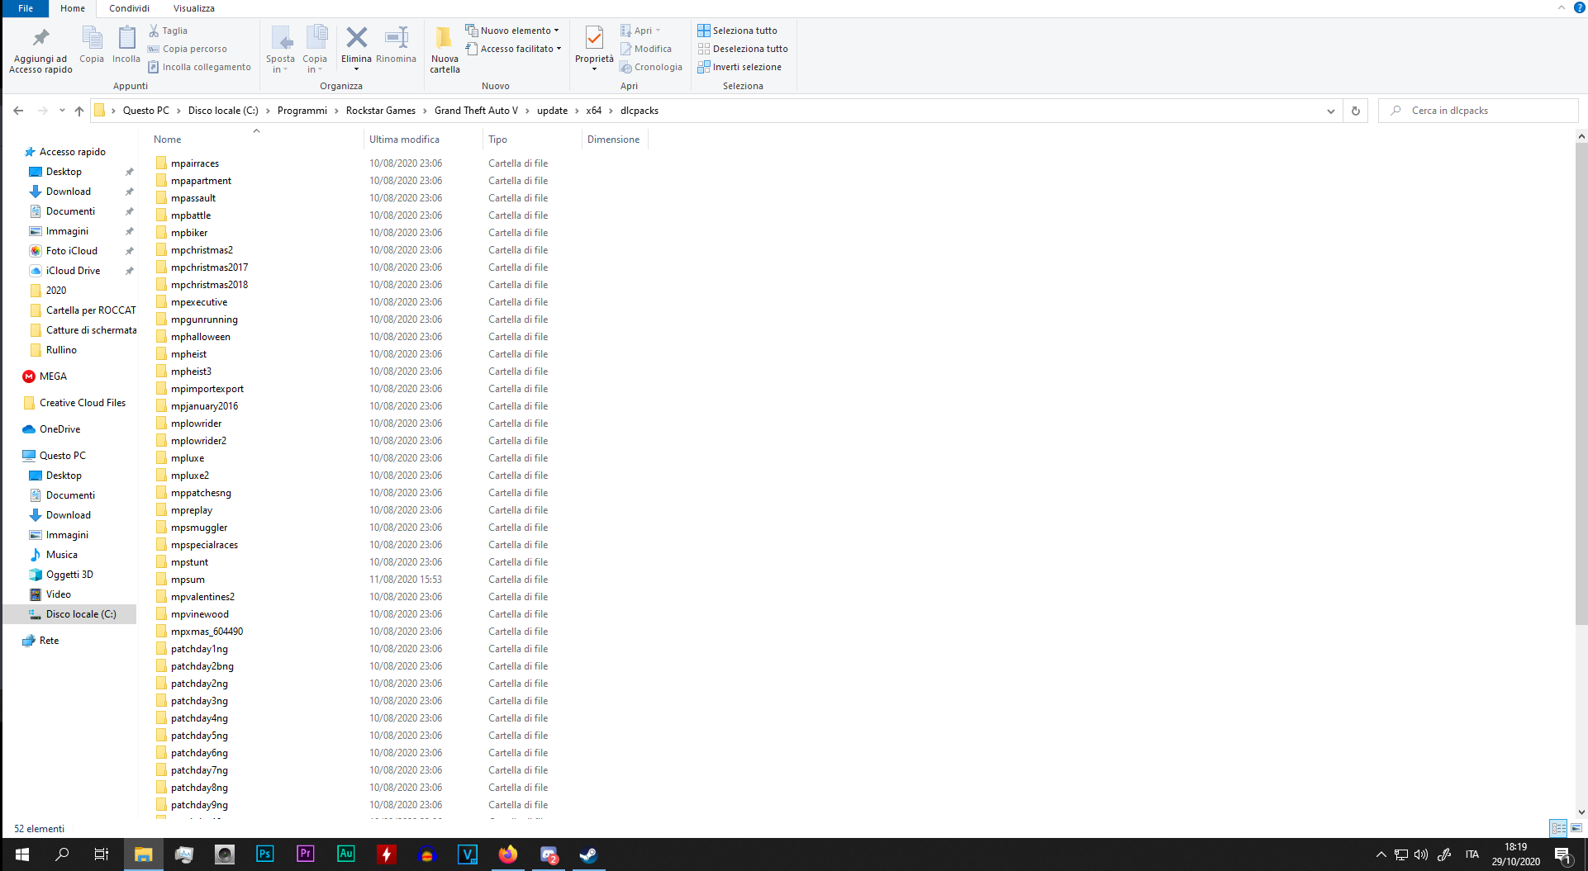Switch to details view in status bar
This screenshot has height=871, width=1588.
pos(1558,828)
